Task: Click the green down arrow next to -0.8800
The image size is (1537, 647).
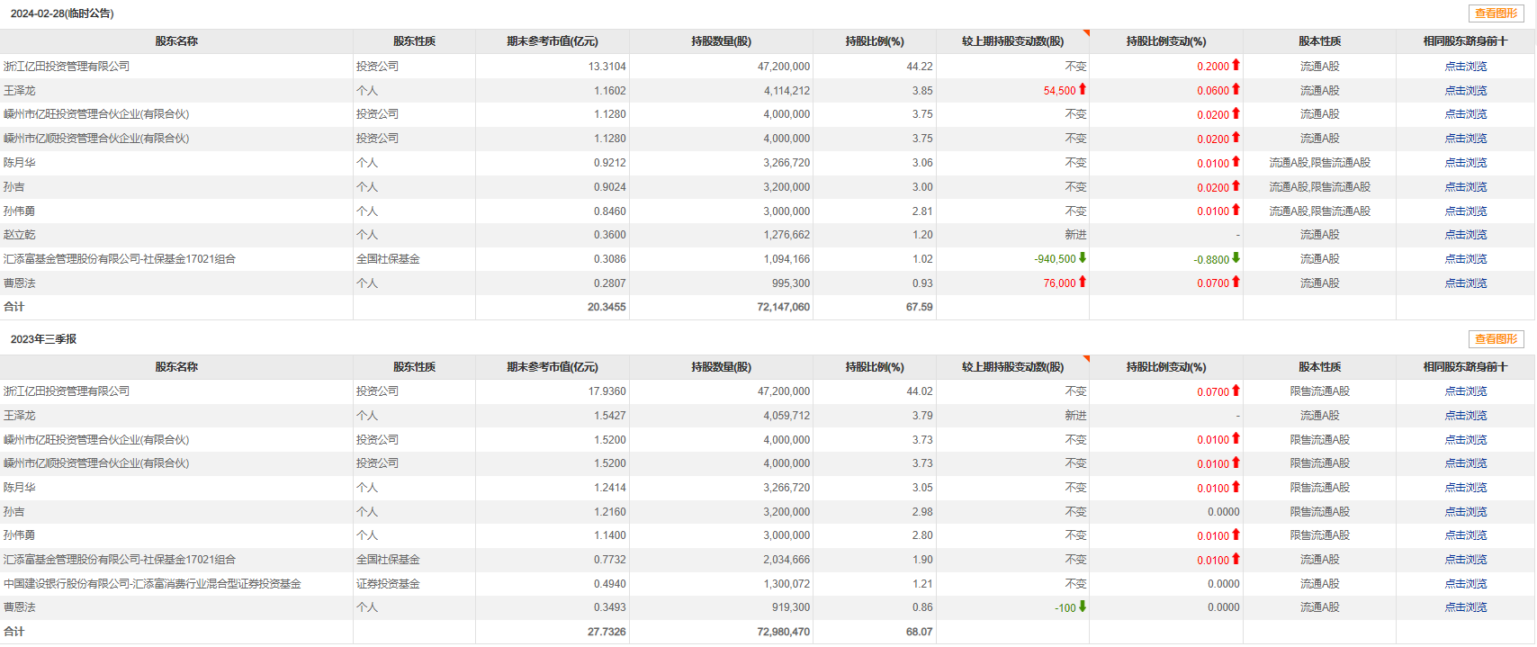Action: pos(1236,257)
